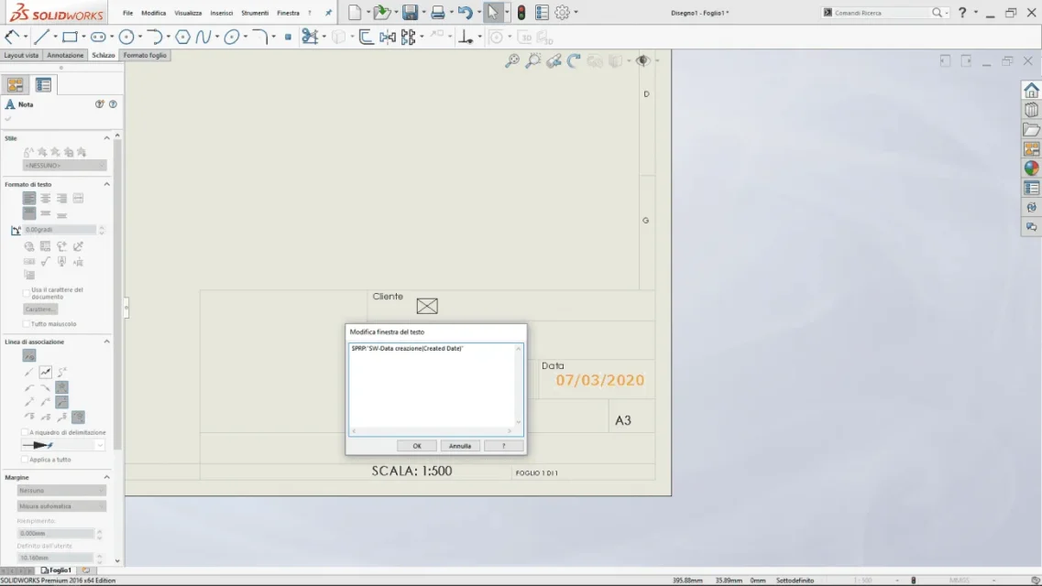Viewport: 1042px width, 586px height.
Task: Select the Spline sketch tool
Action: point(203,38)
